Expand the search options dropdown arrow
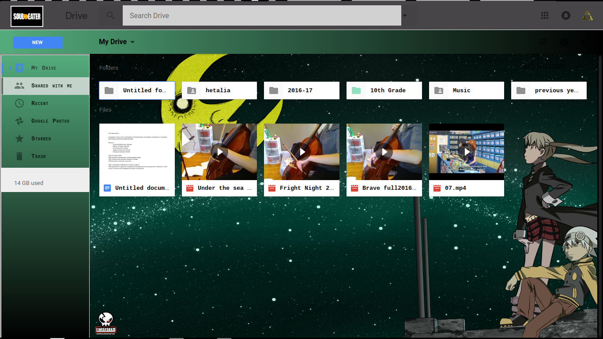The height and width of the screenshot is (339, 603). [405, 16]
